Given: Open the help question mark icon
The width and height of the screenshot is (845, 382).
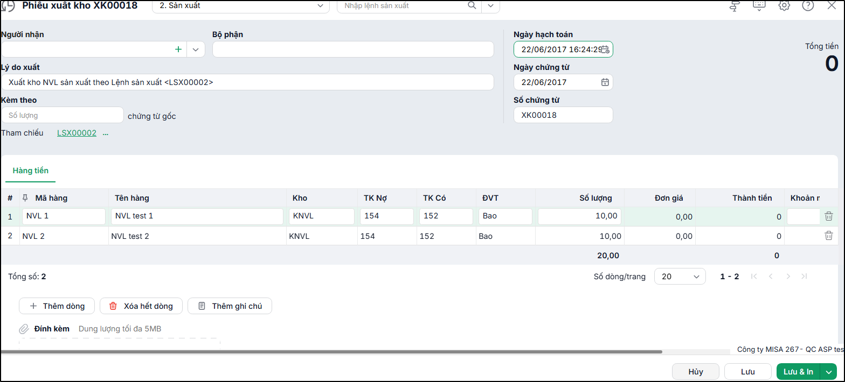Looking at the screenshot, I should (808, 6).
